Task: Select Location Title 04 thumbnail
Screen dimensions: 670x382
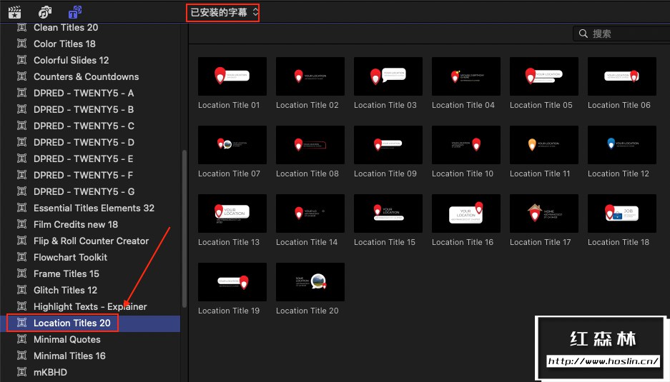Action: tap(466, 76)
